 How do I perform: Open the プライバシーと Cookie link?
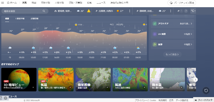click(145, 100)
